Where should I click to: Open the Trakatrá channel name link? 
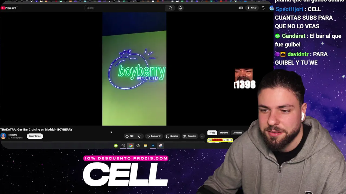(x=12, y=135)
